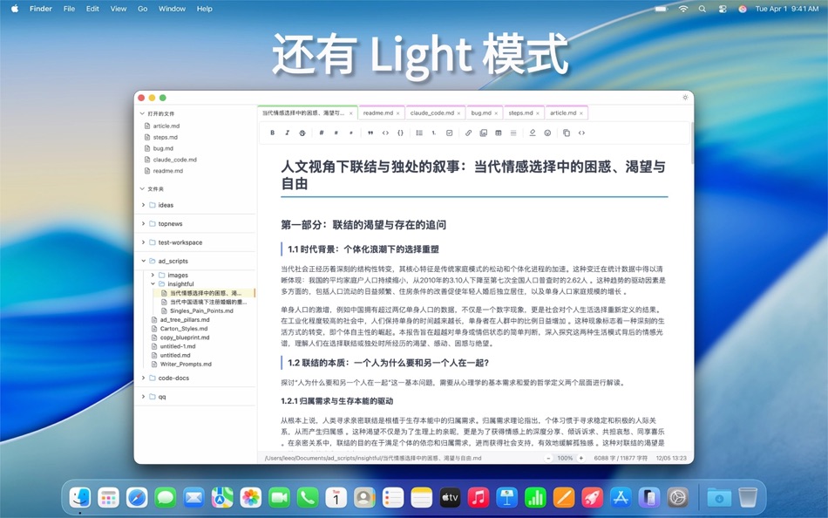828x518 pixels.
Task: Click the copy document icon in toolbar
Action: click(x=567, y=133)
